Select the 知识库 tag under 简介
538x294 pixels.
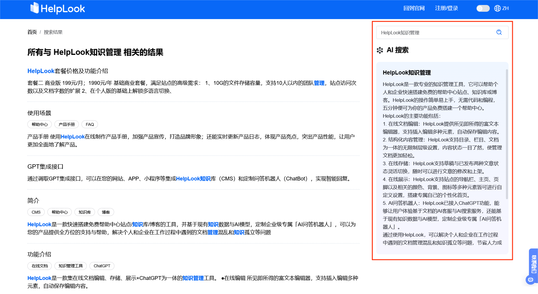pyautogui.click(x=84, y=212)
